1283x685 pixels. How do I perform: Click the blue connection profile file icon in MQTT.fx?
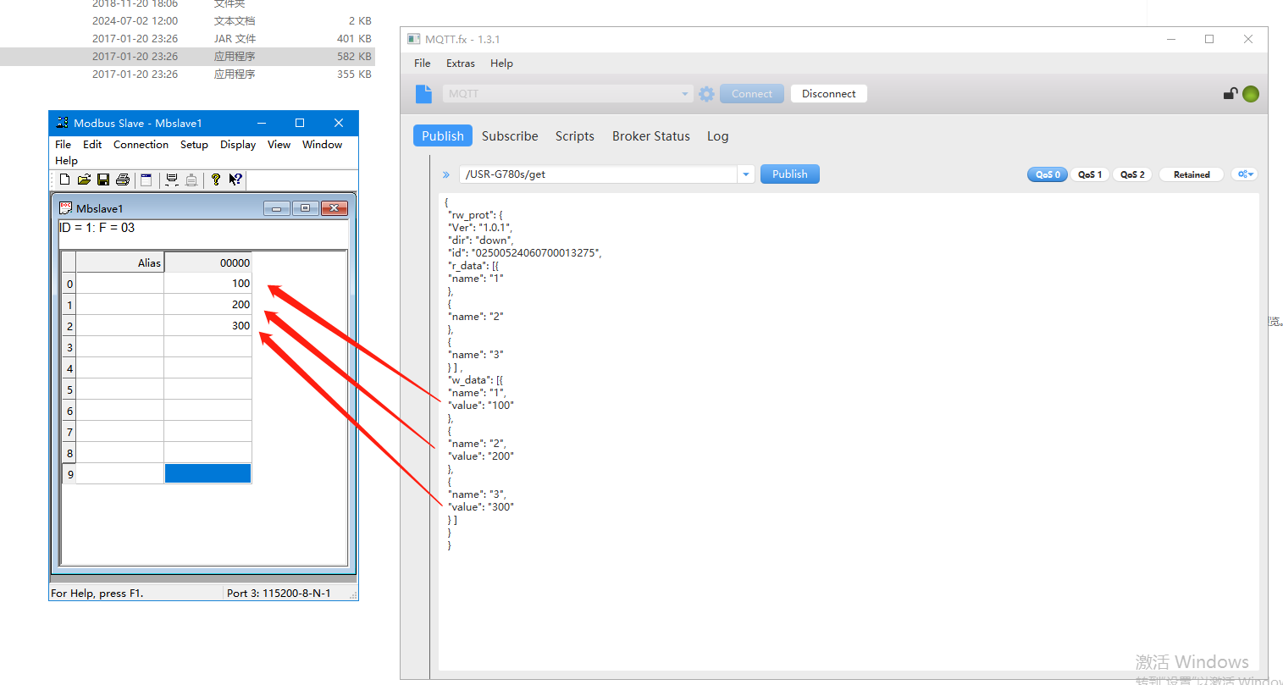[424, 94]
